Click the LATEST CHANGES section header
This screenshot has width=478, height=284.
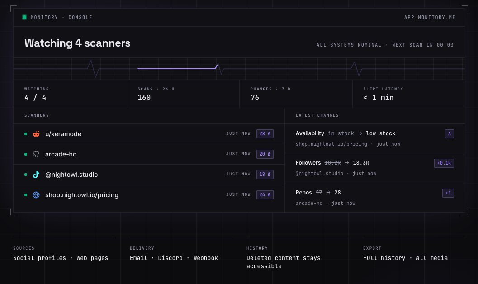pyautogui.click(x=317, y=115)
